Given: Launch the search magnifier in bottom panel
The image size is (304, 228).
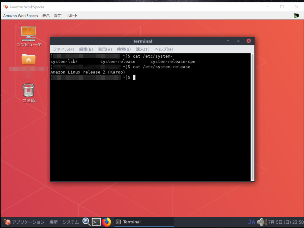Looking at the screenshot, I should tap(86, 222).
